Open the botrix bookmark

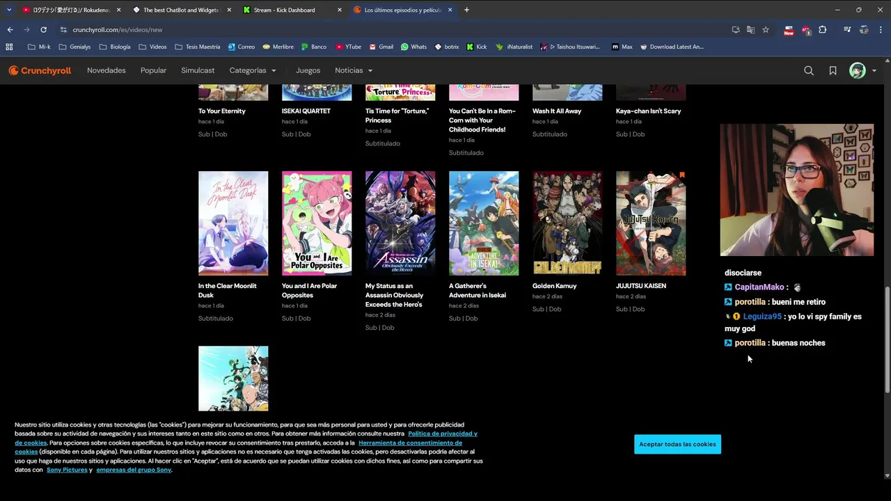(447, 47)
